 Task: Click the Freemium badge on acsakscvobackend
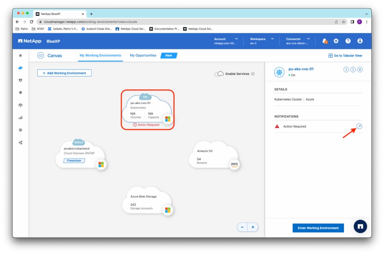74,161
